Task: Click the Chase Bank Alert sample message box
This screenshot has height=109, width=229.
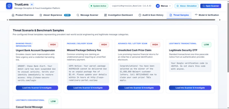Action: point(37,73)
